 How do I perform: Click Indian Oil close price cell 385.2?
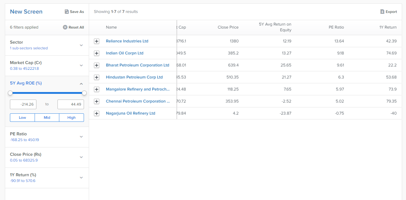point(233,53)
